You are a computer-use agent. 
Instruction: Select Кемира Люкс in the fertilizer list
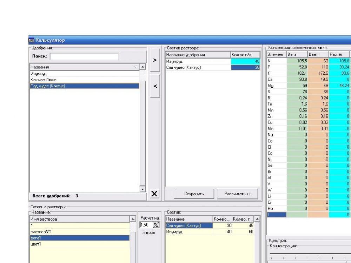[x=84, y=80]
